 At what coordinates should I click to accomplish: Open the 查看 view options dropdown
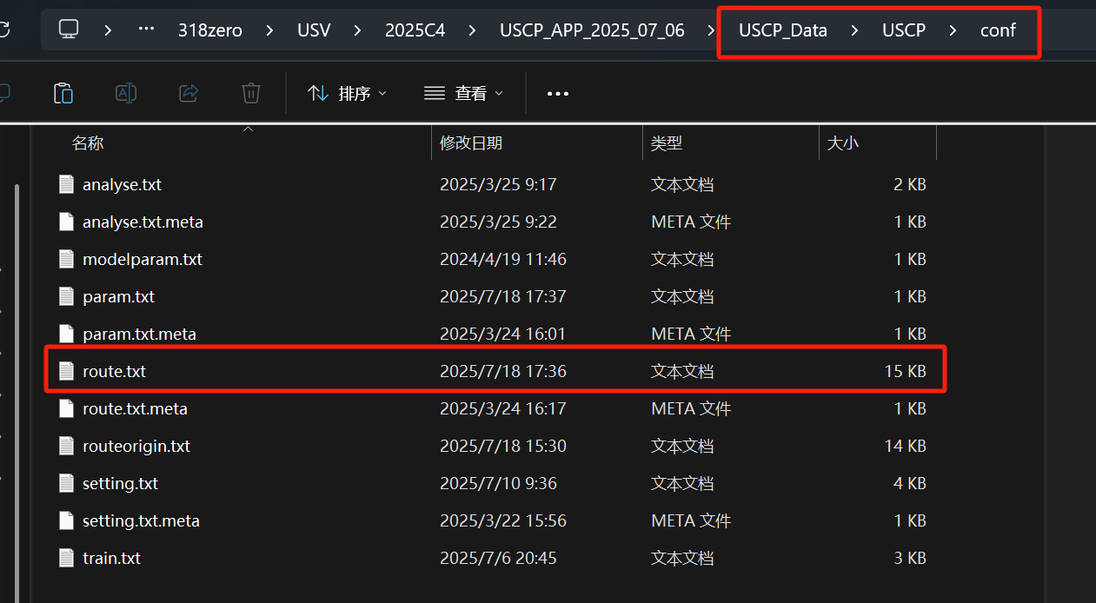click(462, 93)
